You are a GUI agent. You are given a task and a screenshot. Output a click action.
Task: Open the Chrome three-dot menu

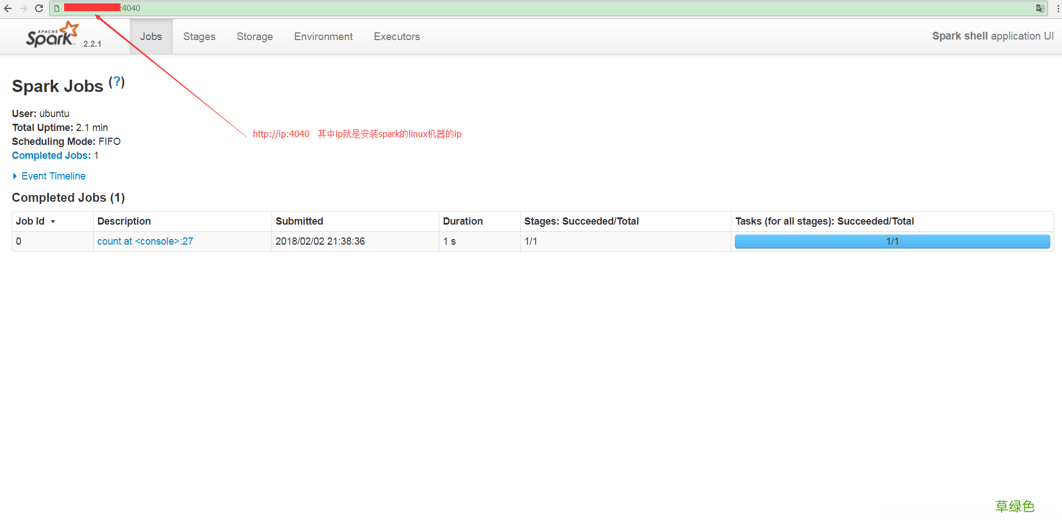click(1058, 8)
